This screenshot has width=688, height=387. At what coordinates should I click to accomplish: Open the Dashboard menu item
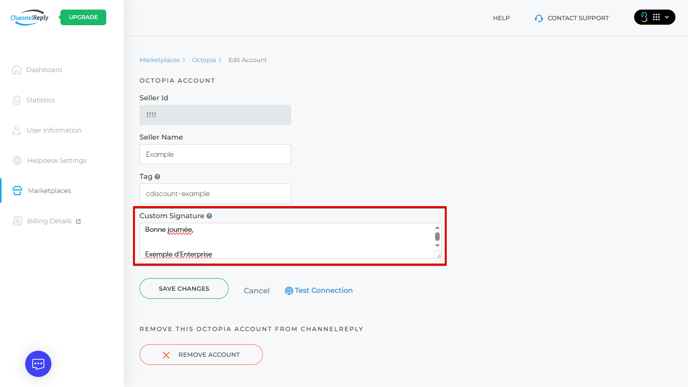(44, 70)
